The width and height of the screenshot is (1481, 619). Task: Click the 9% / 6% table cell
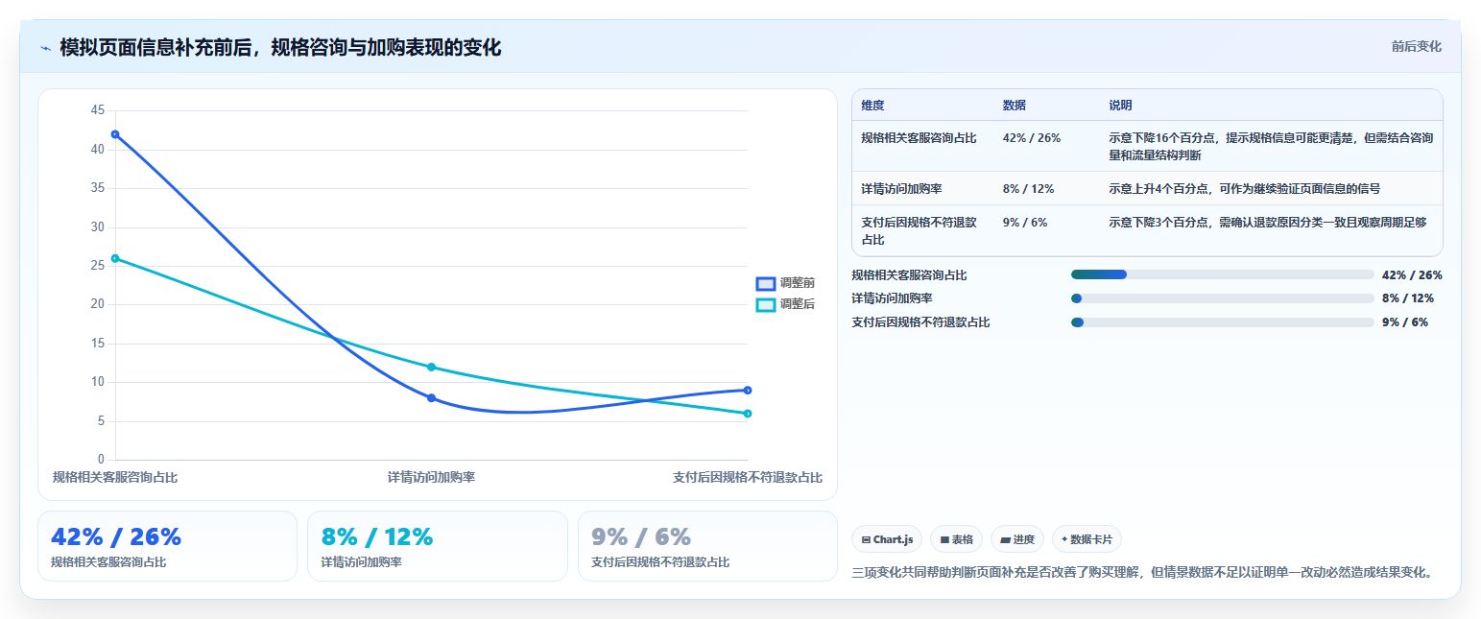pyautogui.click(x=1025, y=223)
